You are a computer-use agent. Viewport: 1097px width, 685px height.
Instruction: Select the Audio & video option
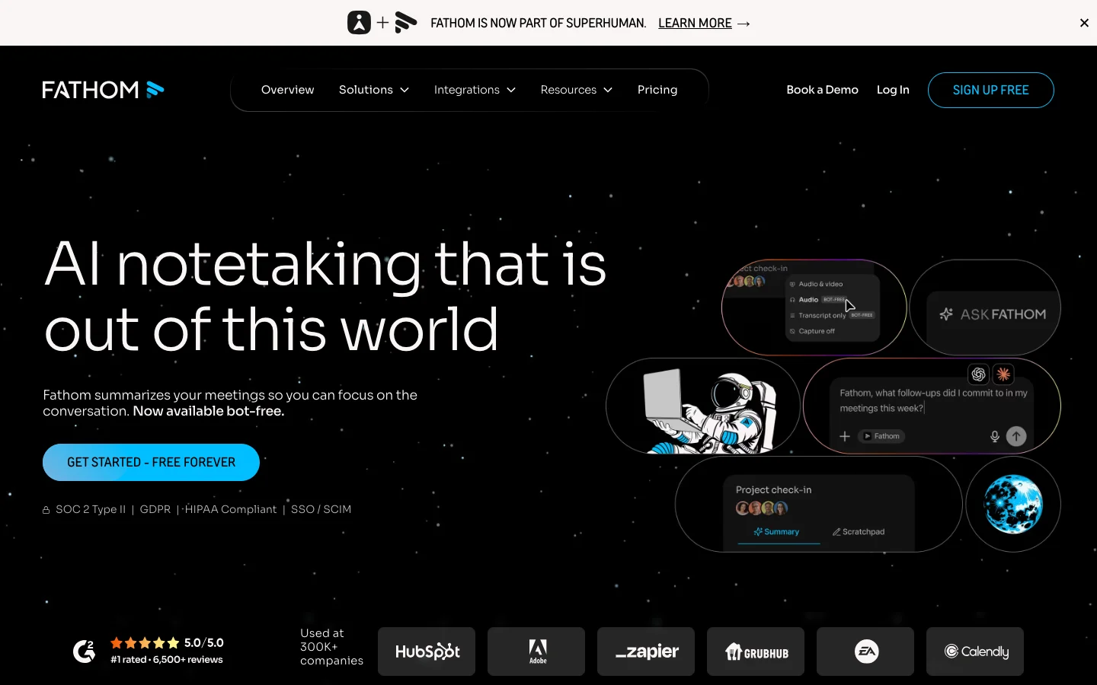click(816, 284)
